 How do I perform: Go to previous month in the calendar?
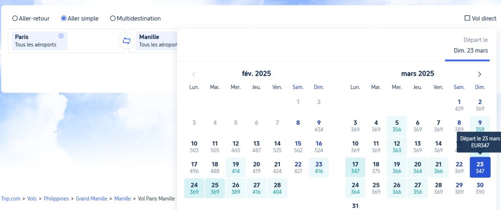click(x=194, y=74)
